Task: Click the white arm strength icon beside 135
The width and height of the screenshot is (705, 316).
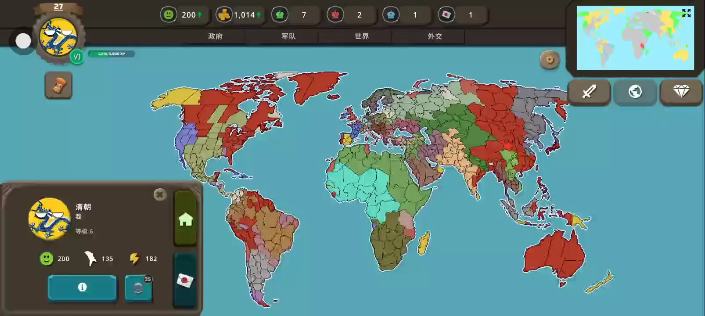Action: coord(90,259)
